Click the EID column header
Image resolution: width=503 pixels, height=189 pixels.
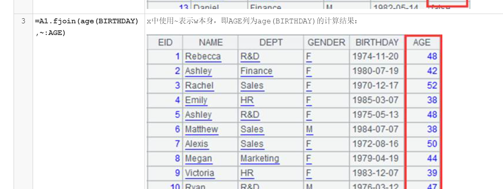(165, 42)
